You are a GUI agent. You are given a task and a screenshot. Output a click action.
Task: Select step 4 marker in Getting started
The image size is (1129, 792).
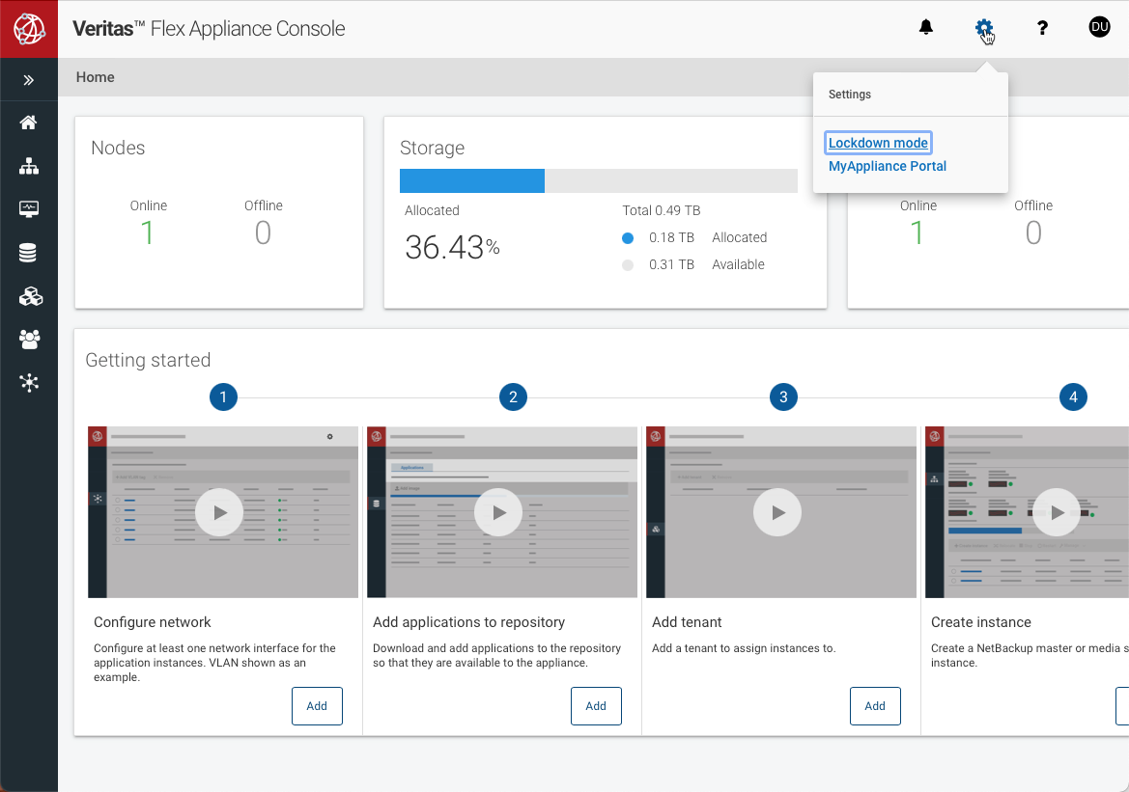pyautogui.click(x=1073, y=397)
